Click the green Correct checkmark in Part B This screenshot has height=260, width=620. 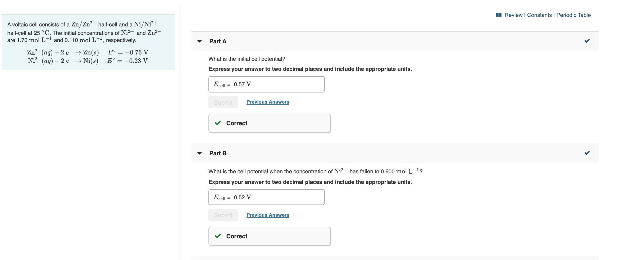[218, 236]
